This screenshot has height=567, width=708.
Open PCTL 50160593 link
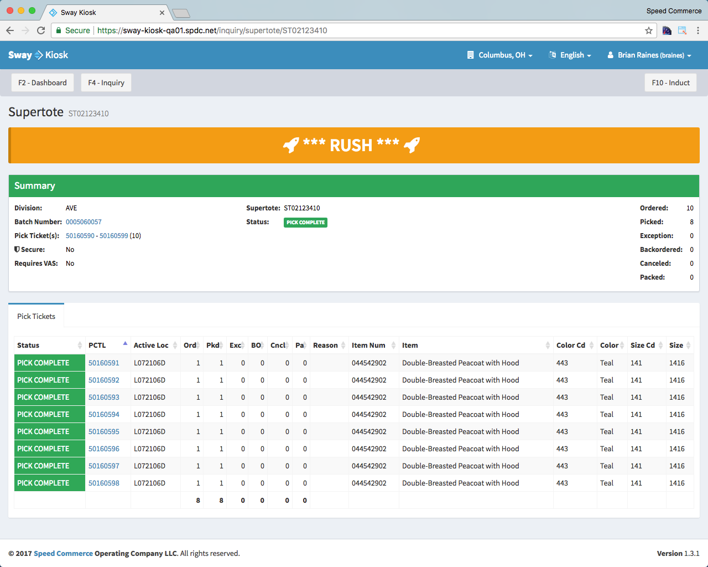tap(104, 397)
